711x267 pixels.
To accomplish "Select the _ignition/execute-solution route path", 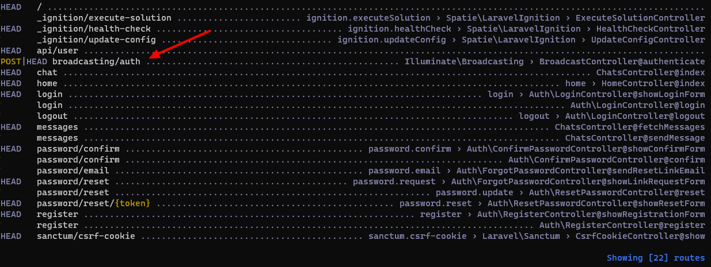I will [104, 18].
